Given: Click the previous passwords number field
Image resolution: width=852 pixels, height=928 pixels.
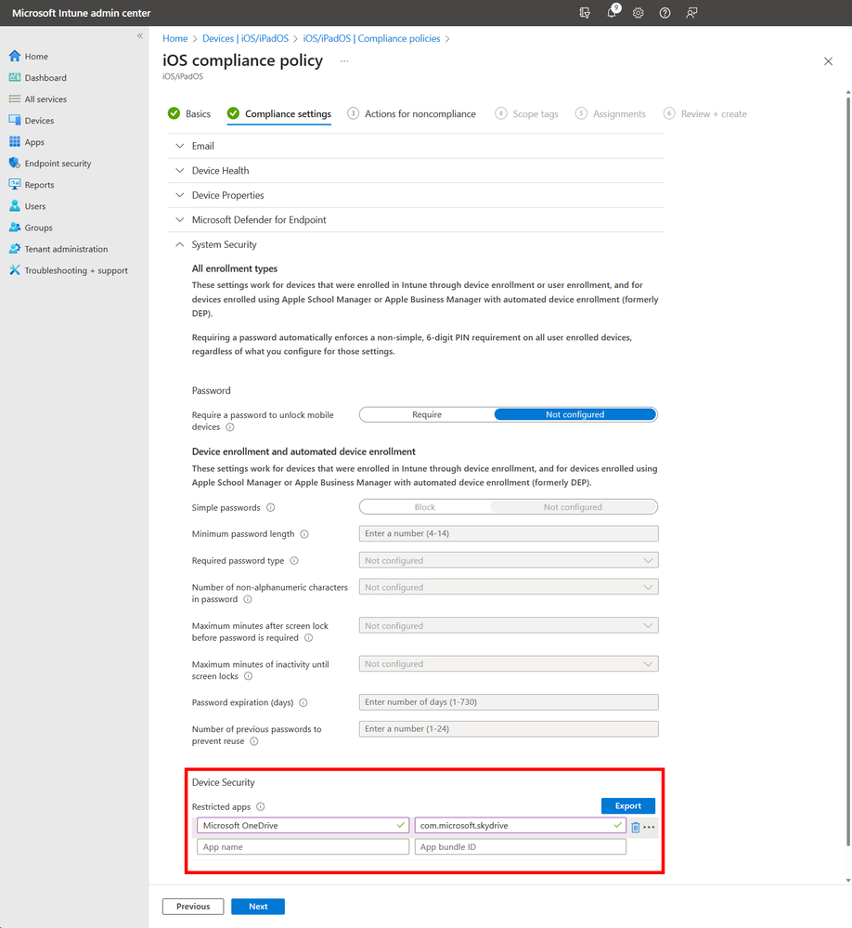Looking at the screenshot, I should pyautogui.click(x=509, y=728).
